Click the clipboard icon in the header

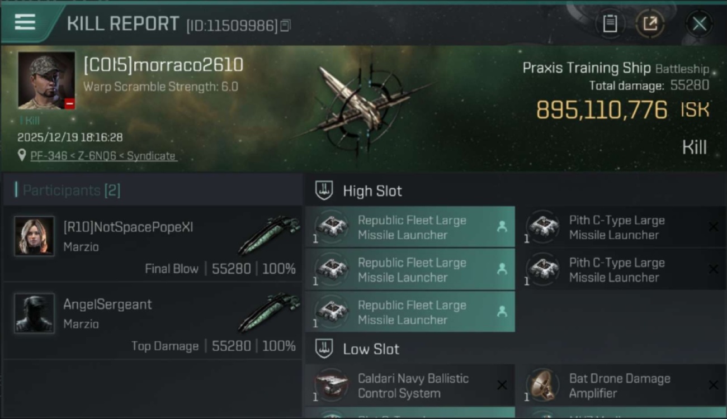610,23
